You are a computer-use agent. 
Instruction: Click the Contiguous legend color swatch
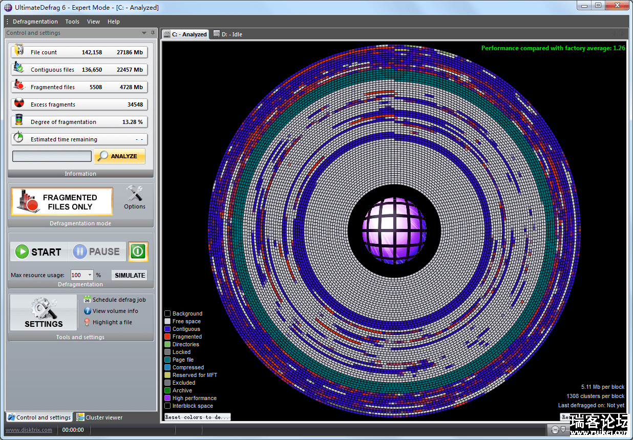(167, 329)
